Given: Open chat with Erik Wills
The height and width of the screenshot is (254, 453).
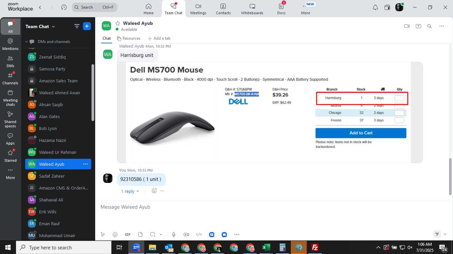Looking at the screenshot, I should (58, 212).
